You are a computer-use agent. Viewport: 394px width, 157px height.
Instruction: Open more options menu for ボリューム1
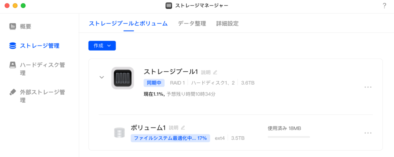368,133
